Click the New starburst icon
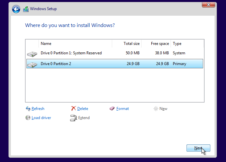The image size is (226, 162). coord(156,109)
